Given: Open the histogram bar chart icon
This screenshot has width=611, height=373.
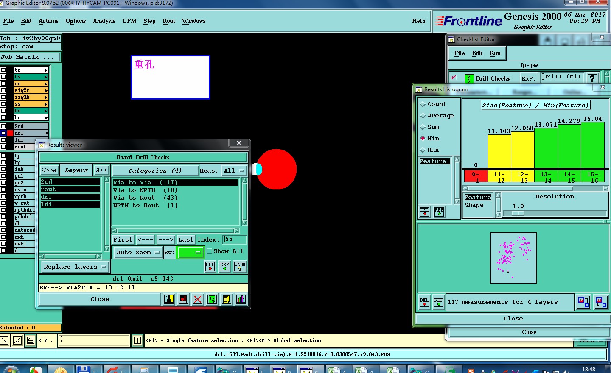Looking at the screenshot, I should pyautogui.click(x=241, y=299).
